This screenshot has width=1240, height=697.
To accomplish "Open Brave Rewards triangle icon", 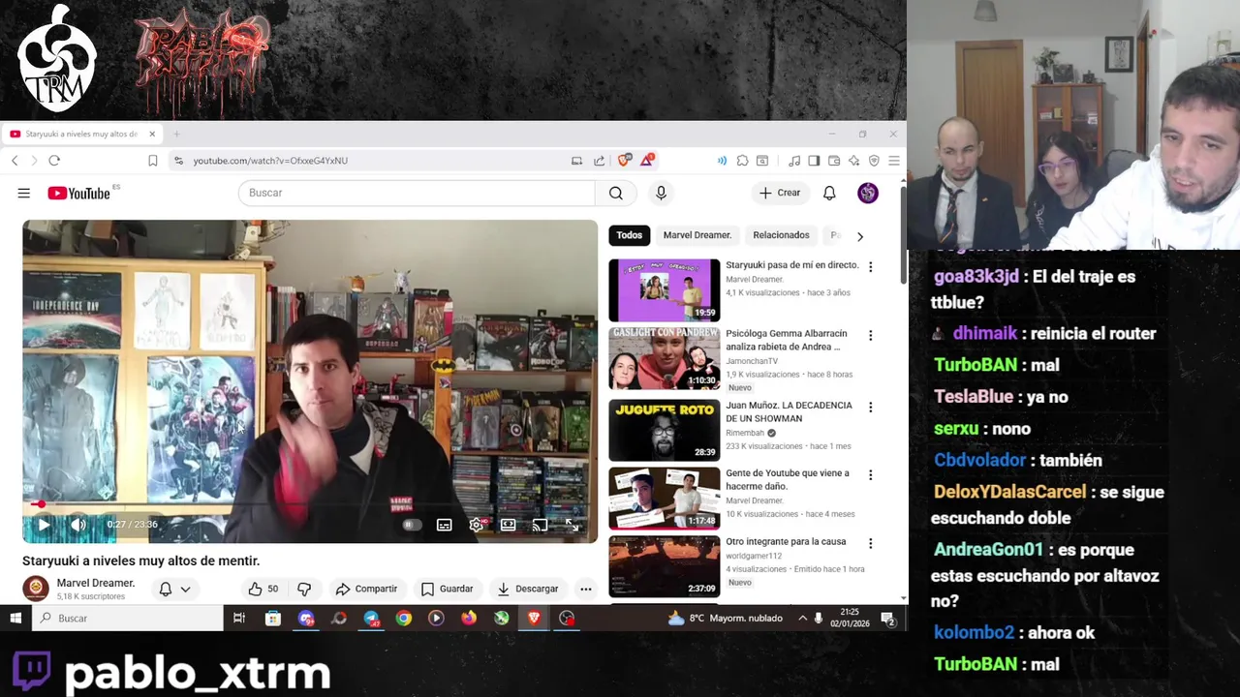I will pyautogui.click(x=647, y=160).
